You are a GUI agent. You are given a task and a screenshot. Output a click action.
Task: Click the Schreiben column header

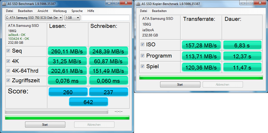pos(104,26)
